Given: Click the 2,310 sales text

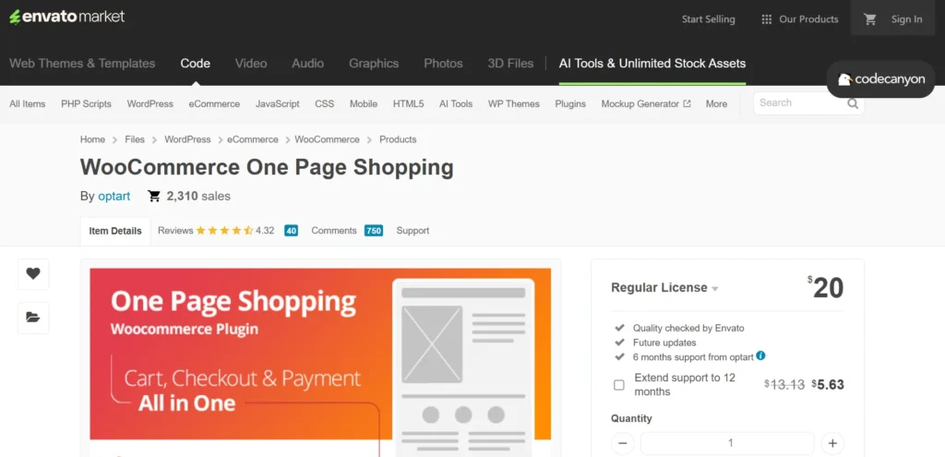Looking at the screenshot, I should (198, 196).
